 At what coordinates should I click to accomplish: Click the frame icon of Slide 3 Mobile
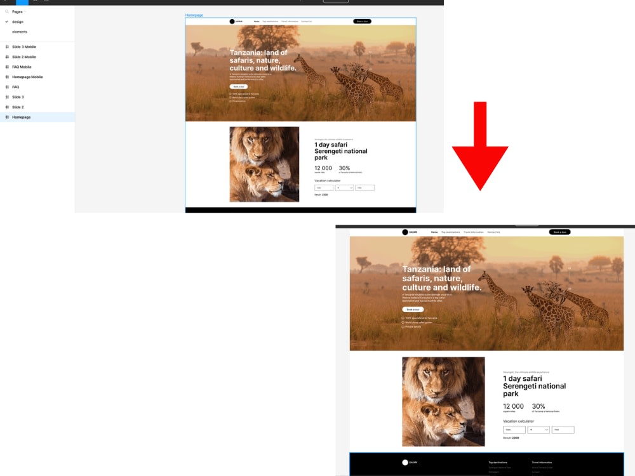point(7,47)
